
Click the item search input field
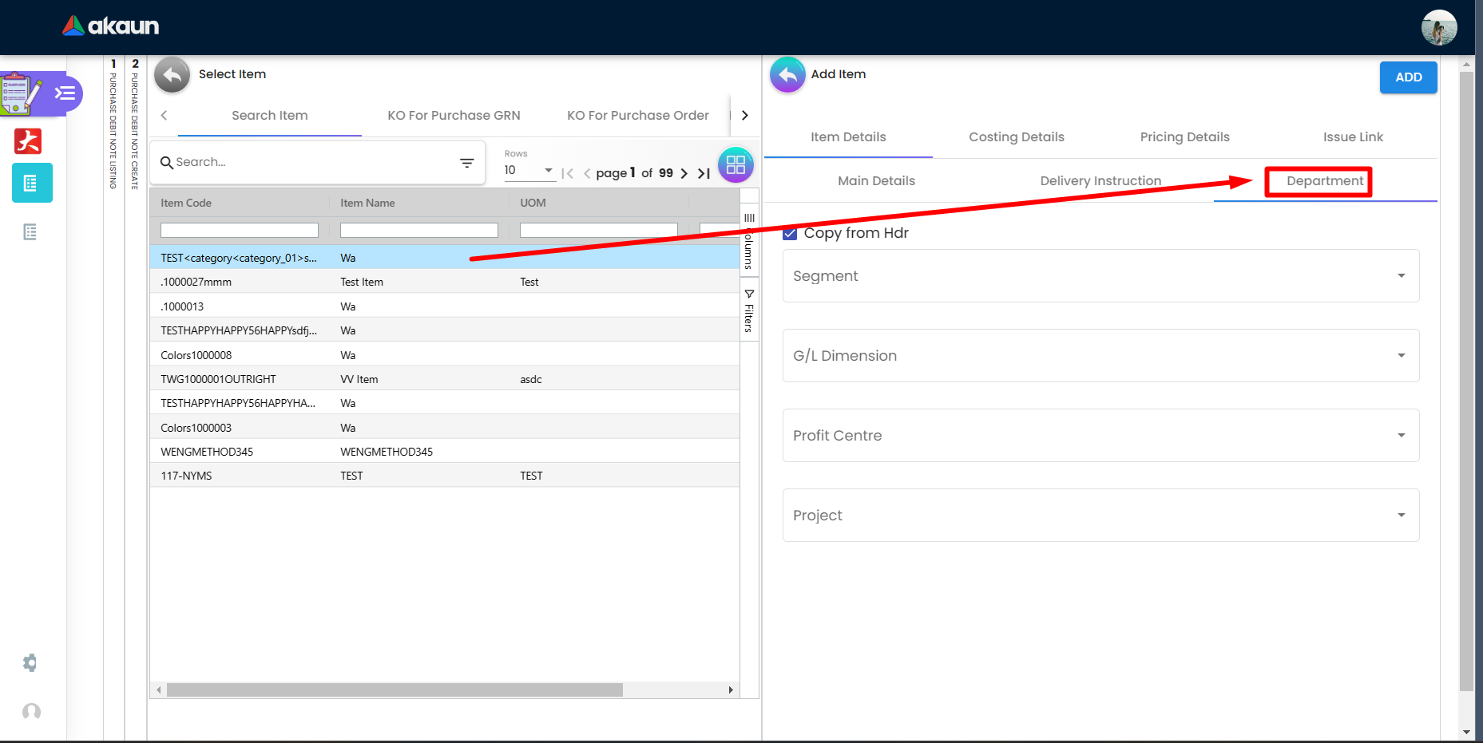[311, 162]
